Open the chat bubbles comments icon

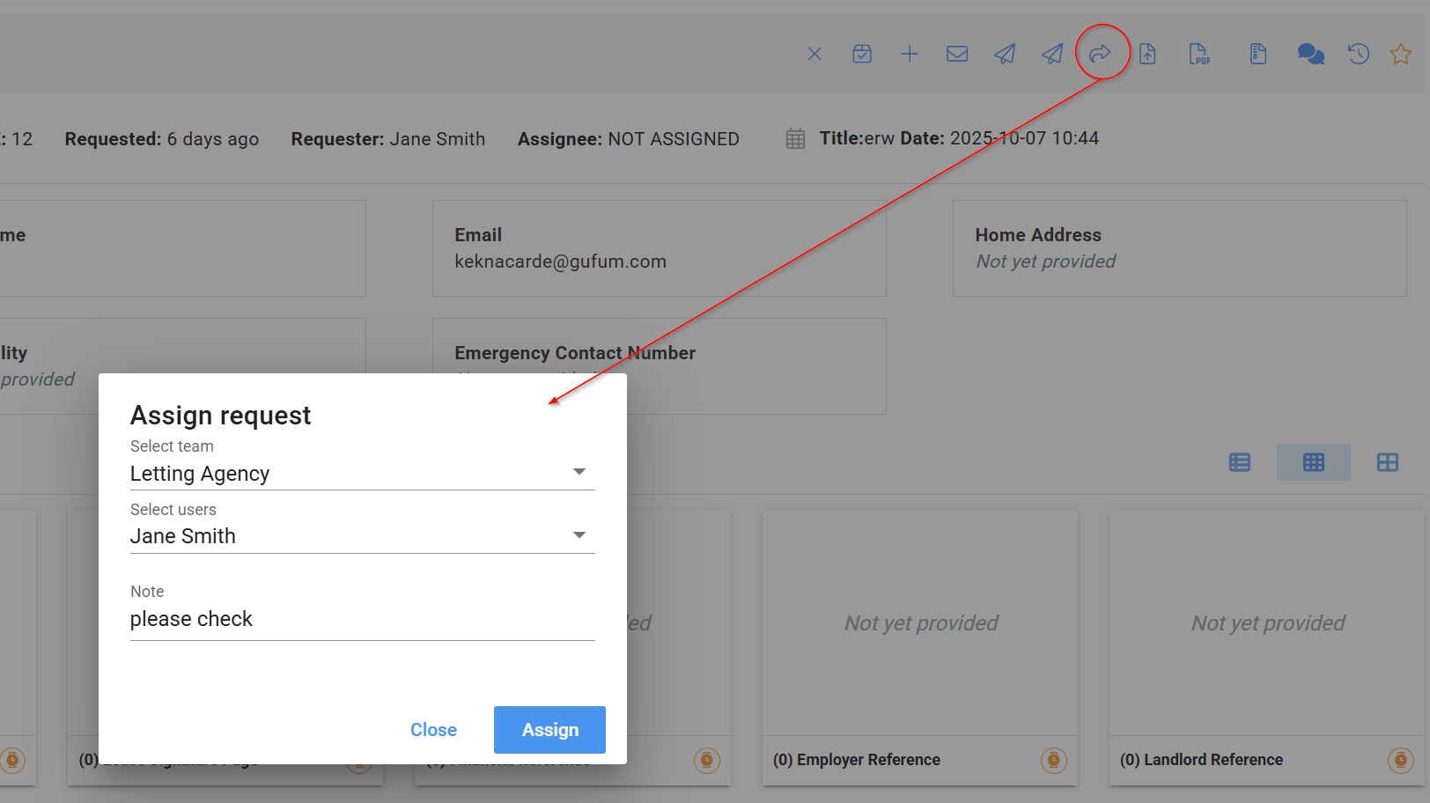pos(1310,55)
